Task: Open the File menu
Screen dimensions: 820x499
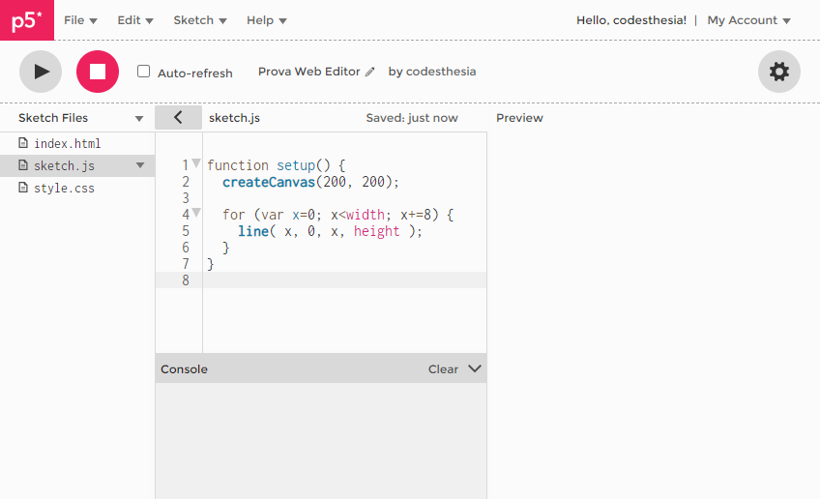Action: tap(80, 20)
